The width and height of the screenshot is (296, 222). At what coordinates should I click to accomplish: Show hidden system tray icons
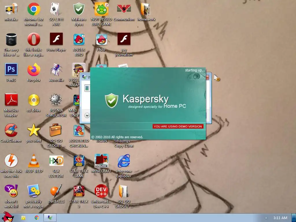[266, 218]
